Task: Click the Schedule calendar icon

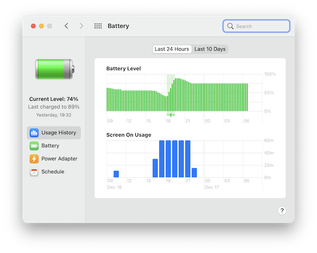Action: click(x=34, y=172)
